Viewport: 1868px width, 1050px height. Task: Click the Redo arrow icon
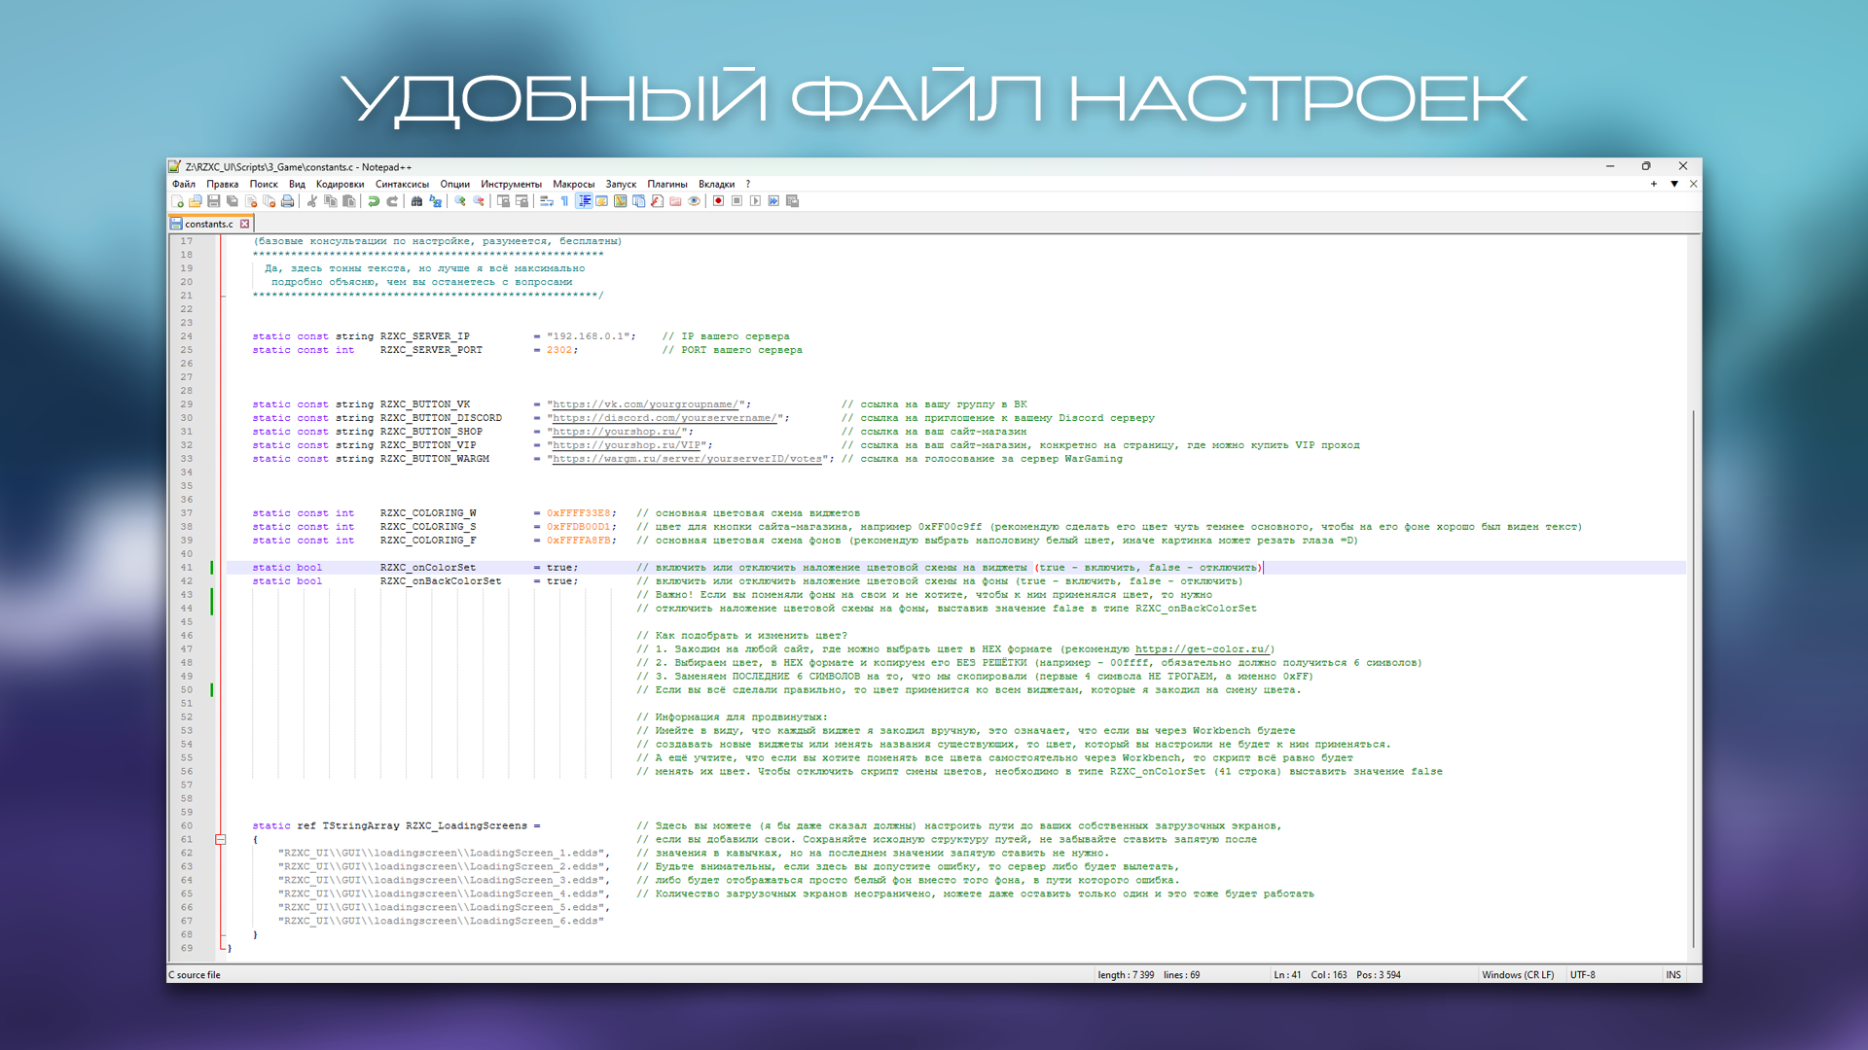(x=392, y=201)
